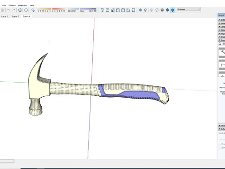Adjust the shadow time-of-day slider
This screenshot has height=169, width=225.
pyautogui.click(x=82, y=10)
